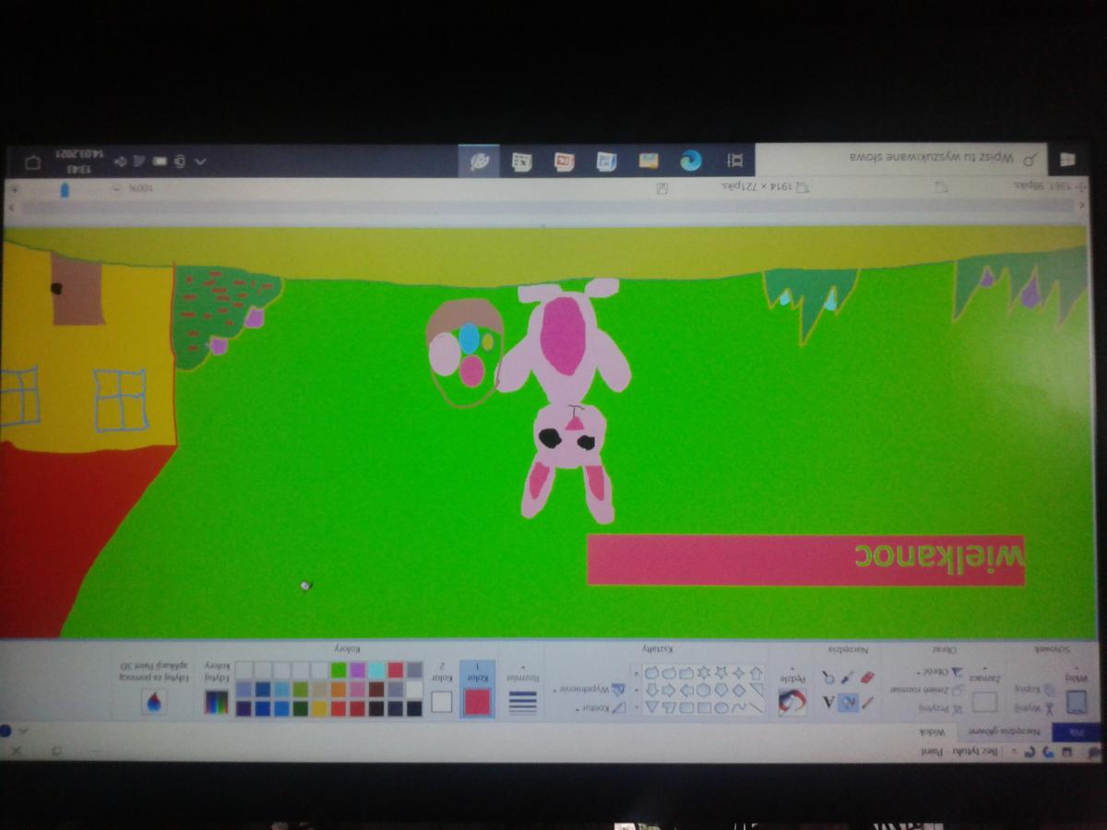
Task: Pick the bright green palette swatch
Action: click(x=339, y=670)
